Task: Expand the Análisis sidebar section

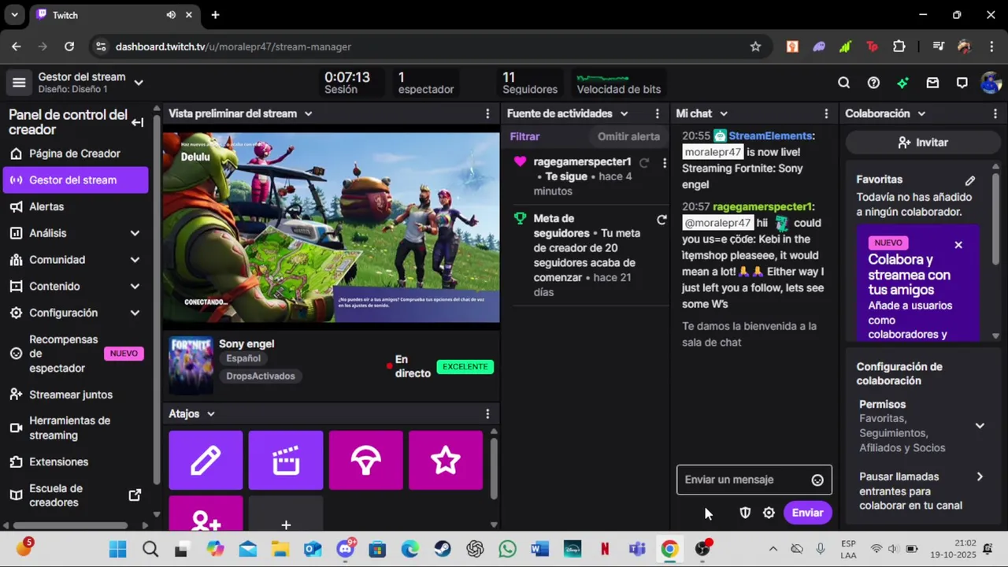Action: (135, 233)
